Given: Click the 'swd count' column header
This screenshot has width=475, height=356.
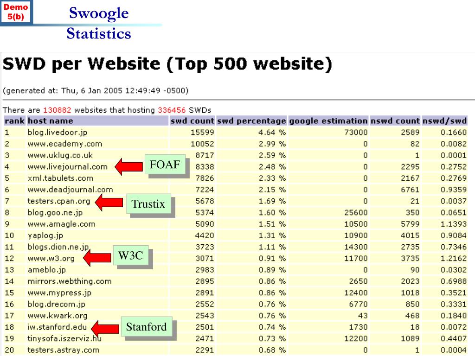Looking at the screenshot, I should click(192, 121).
